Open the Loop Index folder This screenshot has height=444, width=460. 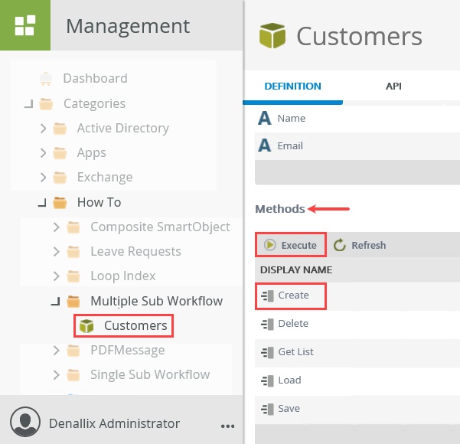click(x=122, y=276)
